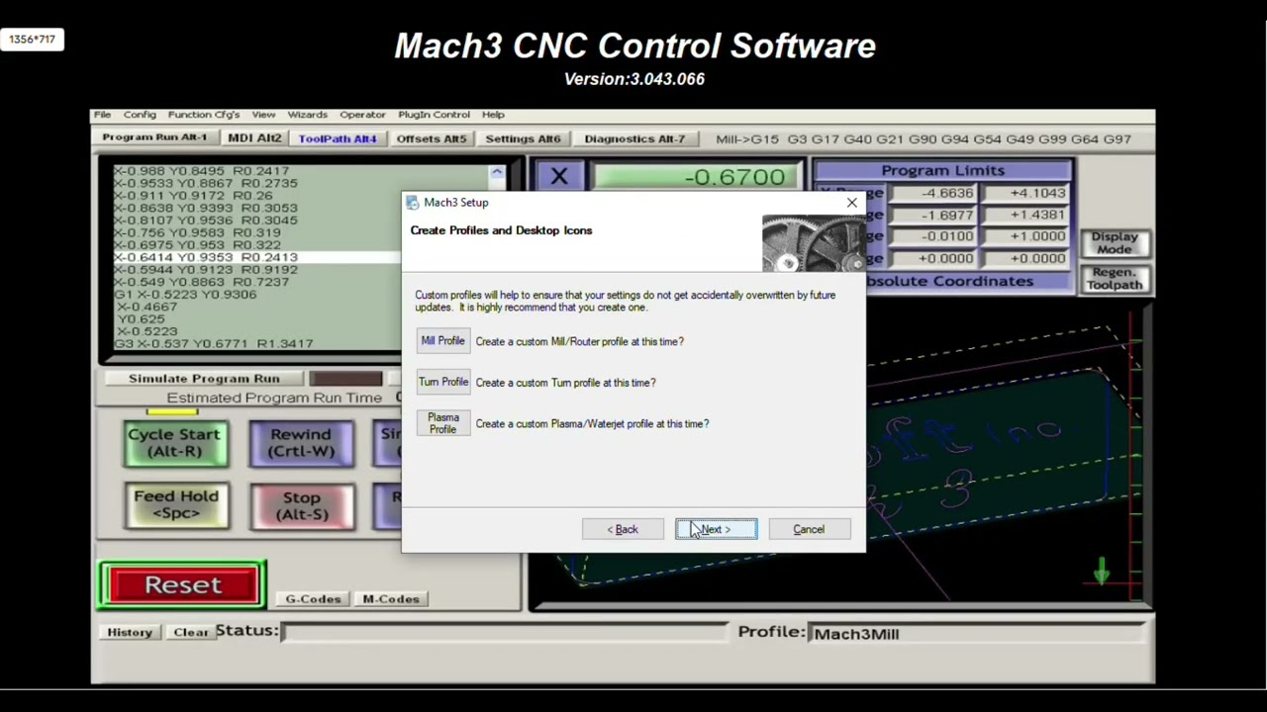Click the Display Mode button
The width and height of the screenshot is (1267, 712).
1115,243
